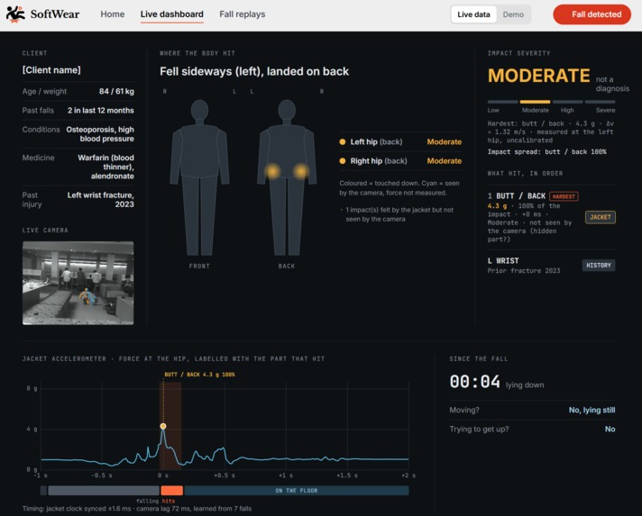Click the back body figure
Image resolution: width=642 pixels, height=516 pixels.
coord(287,177)
